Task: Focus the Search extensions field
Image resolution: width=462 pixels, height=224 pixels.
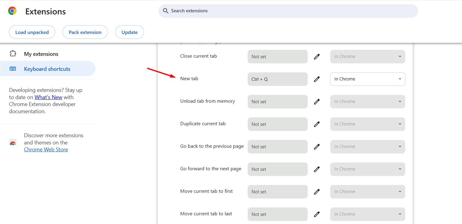Action: click(288, 11)
